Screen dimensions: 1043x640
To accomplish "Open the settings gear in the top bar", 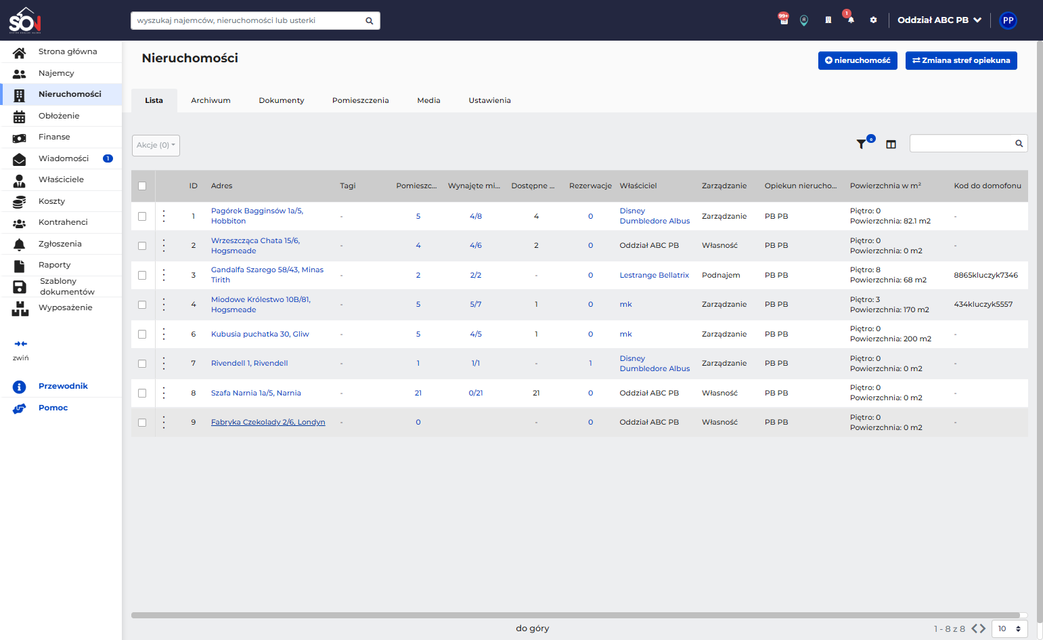I will pos(873,20).
